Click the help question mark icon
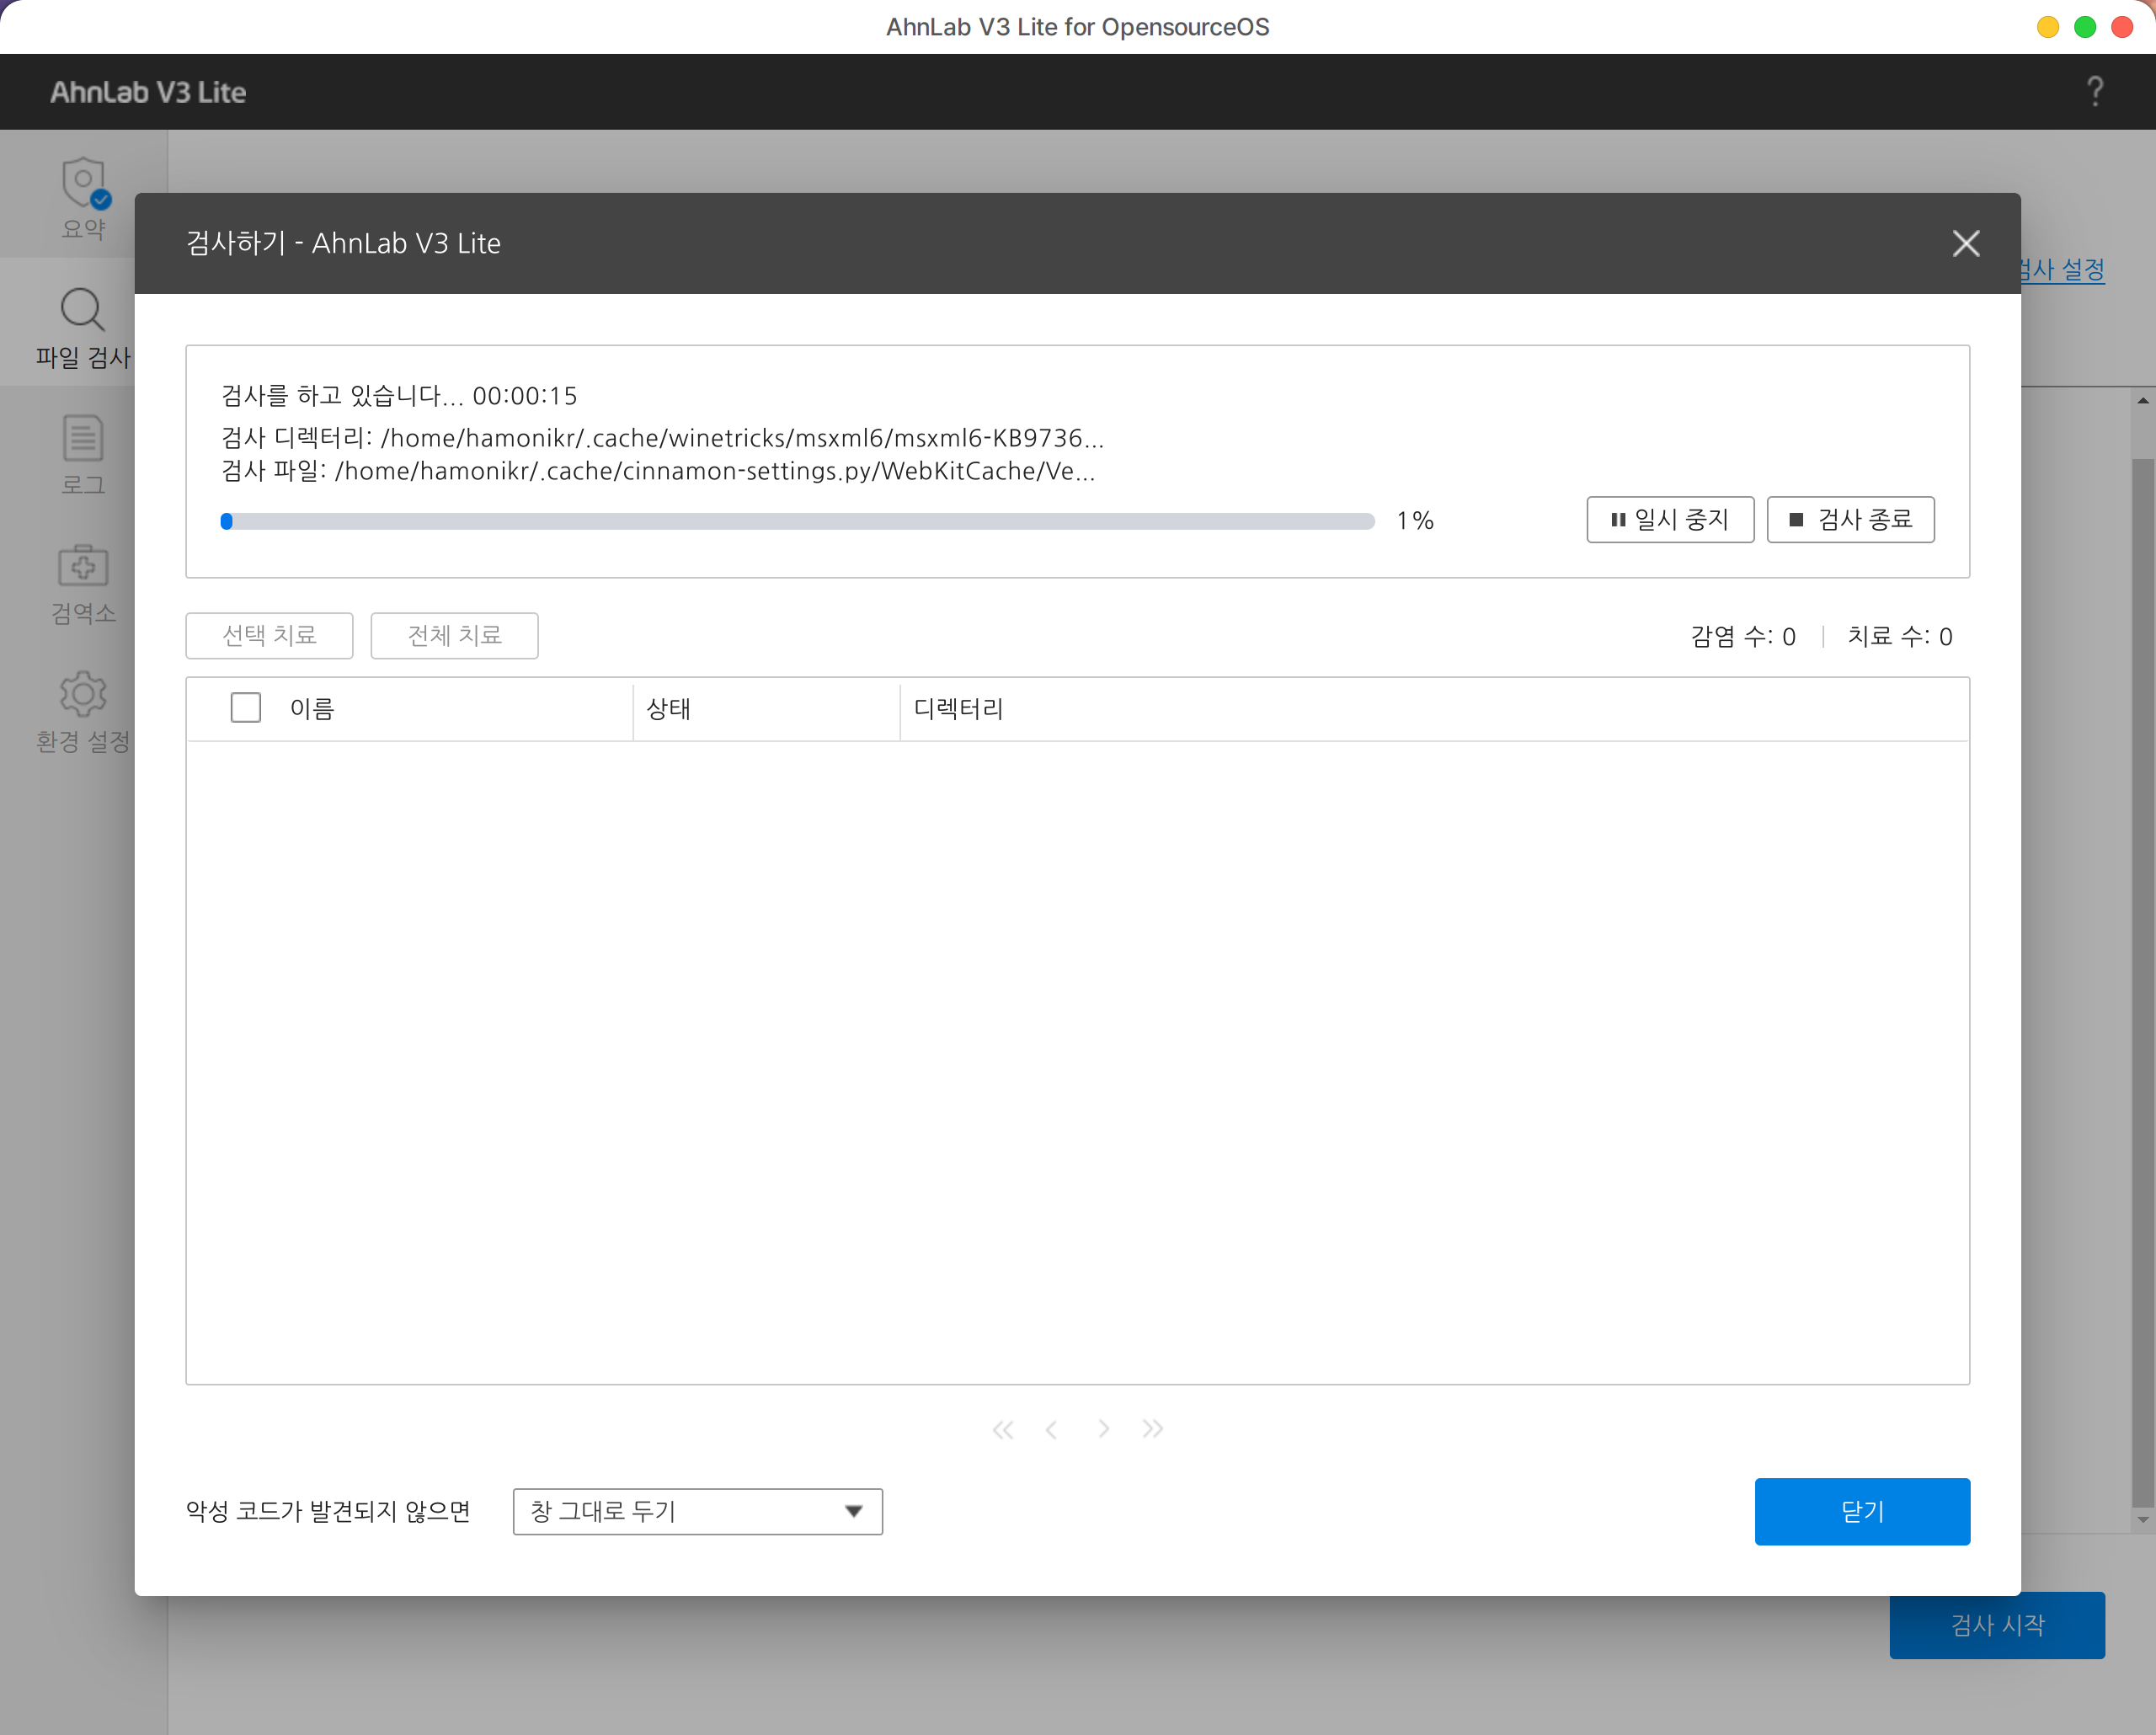Screen dimensions: 2156x1735 tap(2095, 91)
